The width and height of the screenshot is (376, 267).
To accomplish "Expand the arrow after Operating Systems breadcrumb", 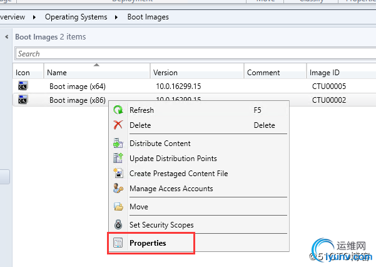I will [x=118, y=17].
